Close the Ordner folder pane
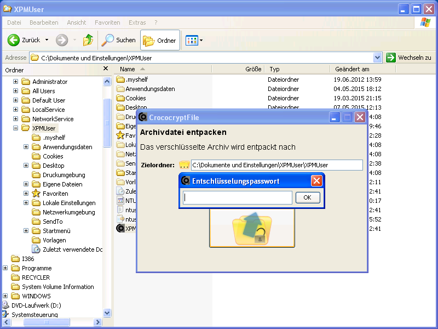 click(x=106, y=68)
